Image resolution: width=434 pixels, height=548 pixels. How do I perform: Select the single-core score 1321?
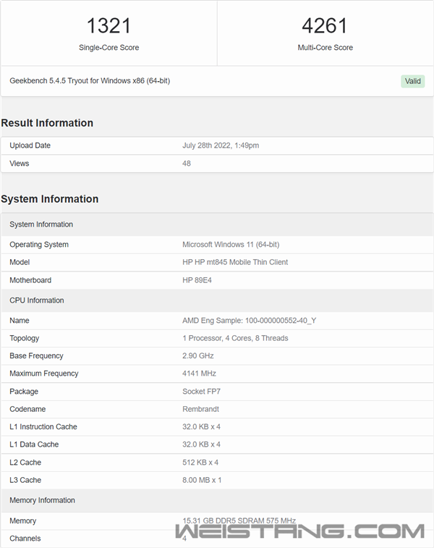pos(109,26)
